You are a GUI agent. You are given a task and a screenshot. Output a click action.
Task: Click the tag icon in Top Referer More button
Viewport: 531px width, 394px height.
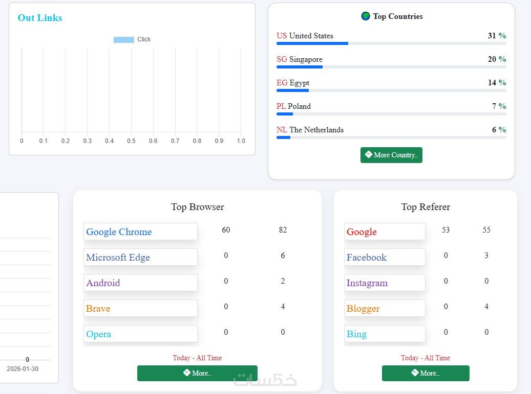pyautogui.click(x=415, y=373)
